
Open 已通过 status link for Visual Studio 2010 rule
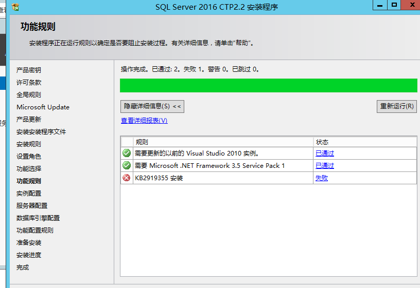[x=324, y=153]
